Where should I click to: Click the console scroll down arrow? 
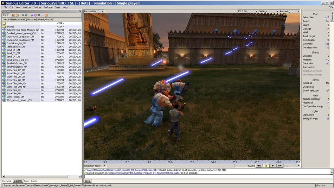click(332, 173)
